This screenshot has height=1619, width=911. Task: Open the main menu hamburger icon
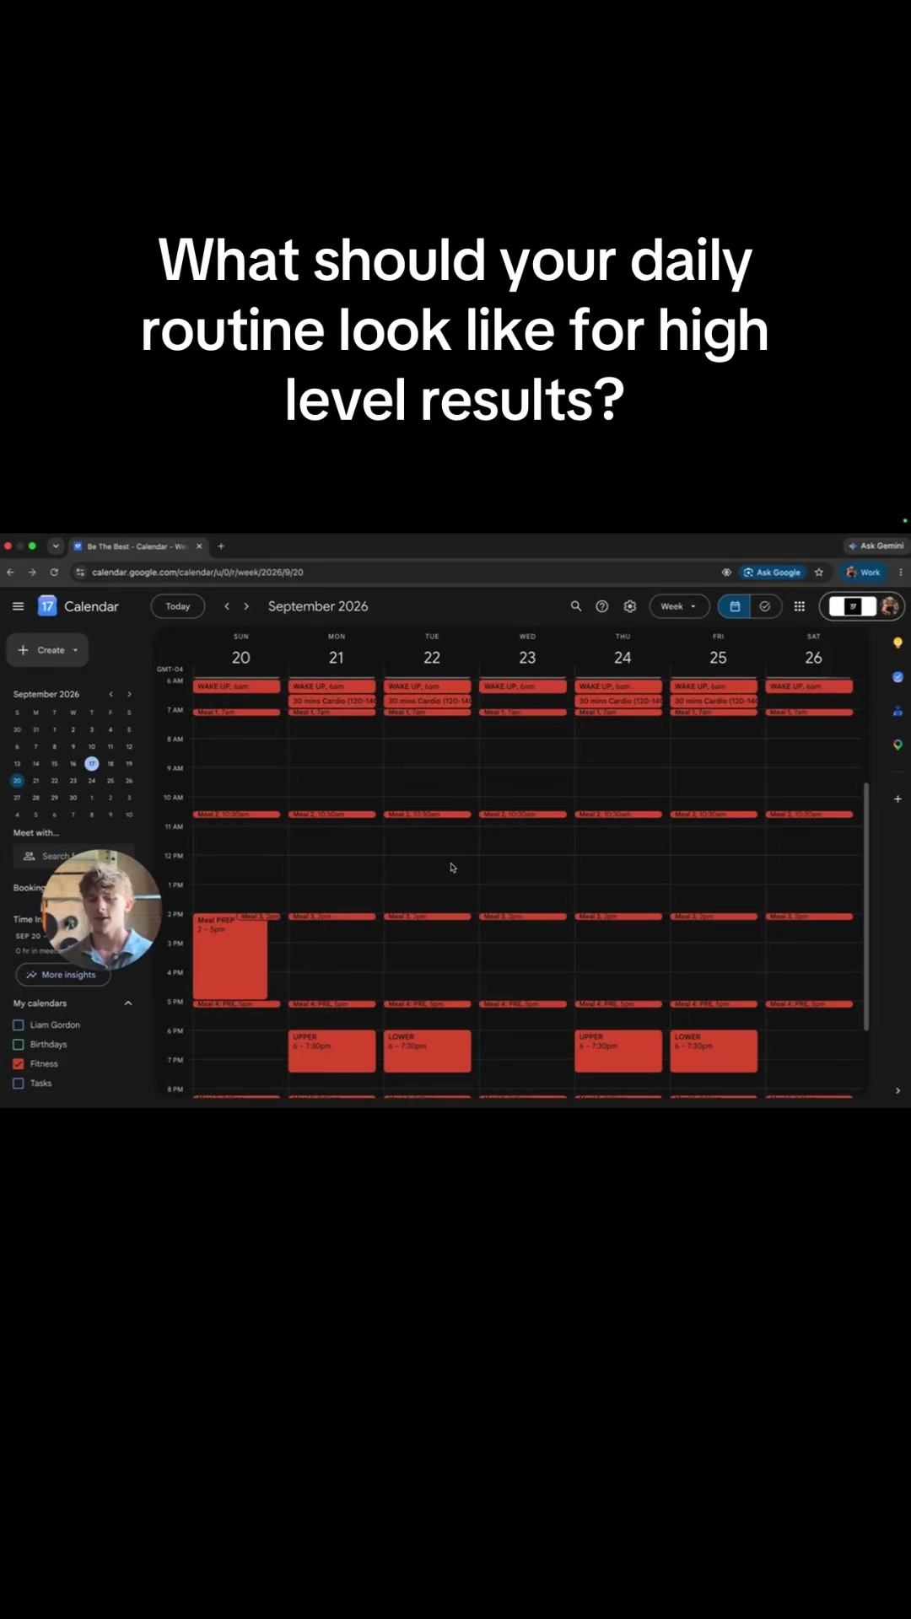[18, 606]
